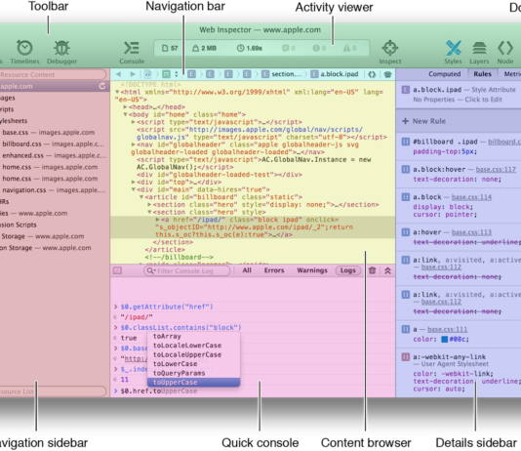Expand the a href=/ipad/ node
Image resolution: width=521 pixels, height=451 pixels.
coord(157,220)
